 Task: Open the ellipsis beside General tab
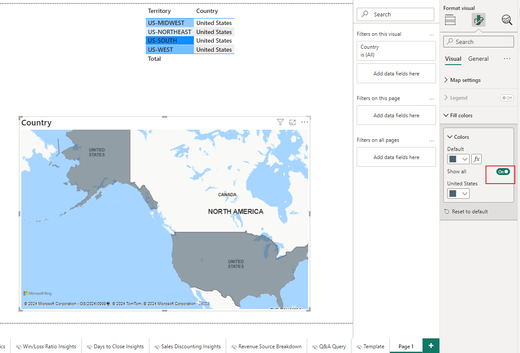click(x=507, y=59)
